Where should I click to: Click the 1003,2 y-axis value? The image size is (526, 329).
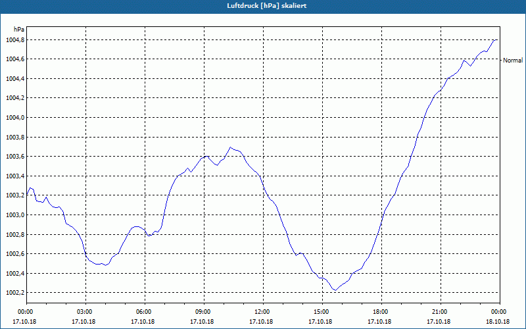coord(15,195)
